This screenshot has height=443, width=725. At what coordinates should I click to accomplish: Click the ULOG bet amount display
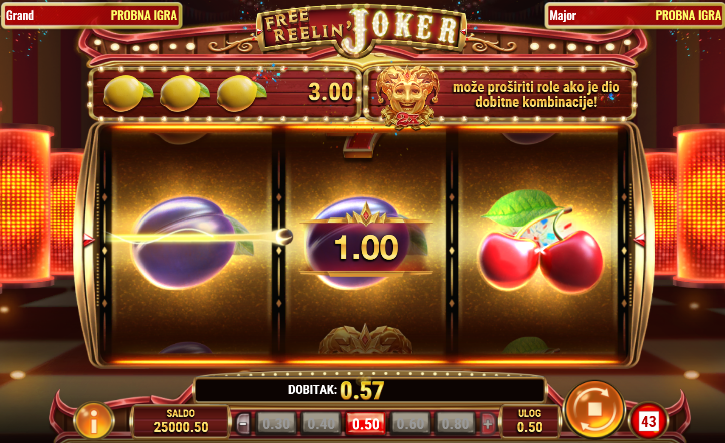529,421
